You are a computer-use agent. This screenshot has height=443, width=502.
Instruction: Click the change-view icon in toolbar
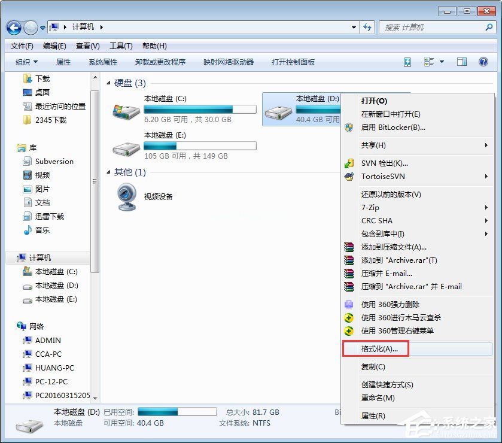(428, 62)
